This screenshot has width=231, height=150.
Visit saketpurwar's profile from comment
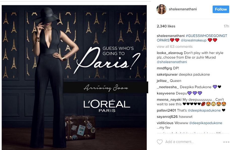tap(167, 74)
